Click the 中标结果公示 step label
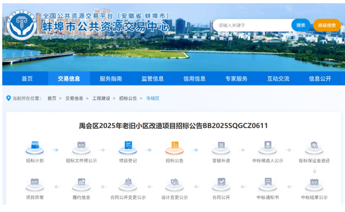 [x=314, y=197]
